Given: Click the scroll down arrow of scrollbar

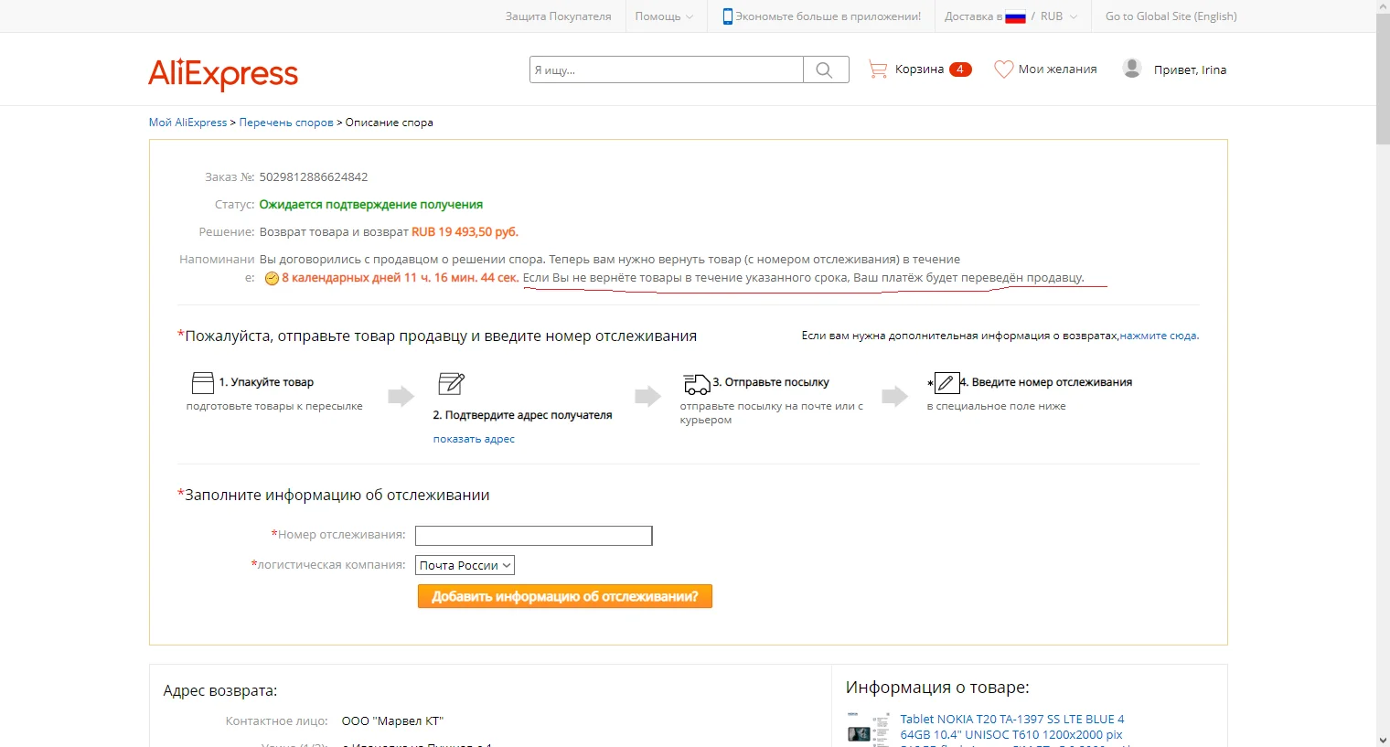Looking at the screenshot, I should pyautogui.click(x=1383, y=739).
